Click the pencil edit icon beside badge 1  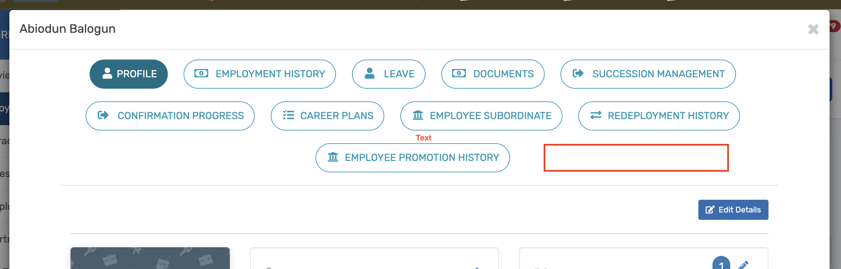(743, 265)
